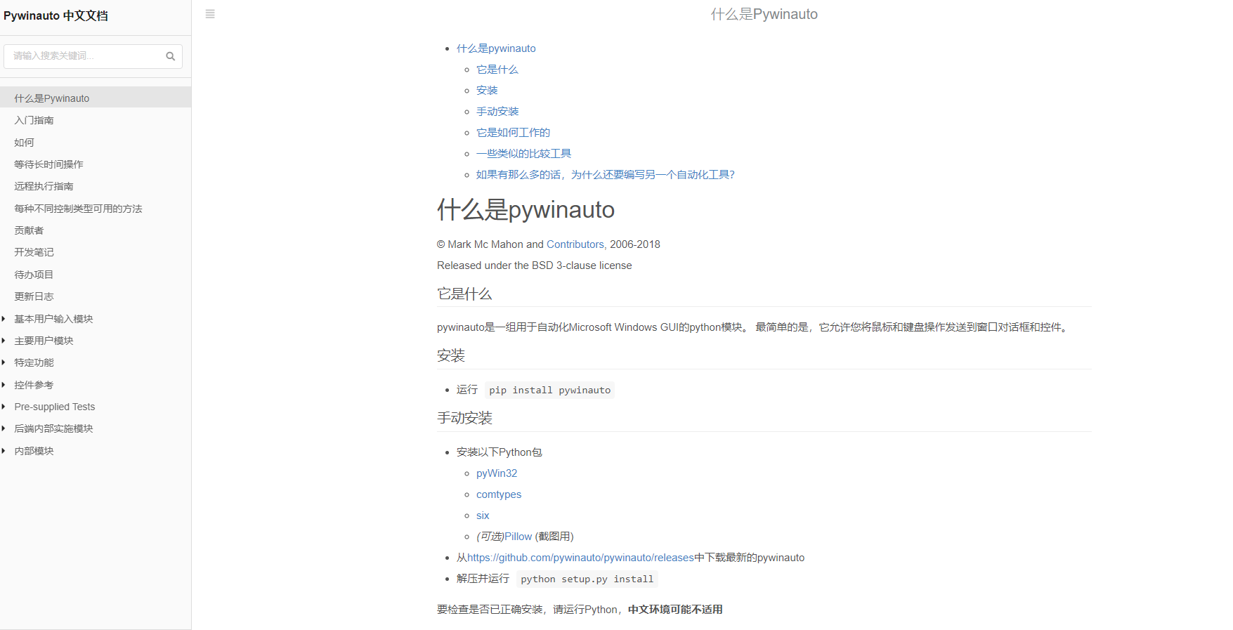Expand the 后端内部实施模块 arrow

(4, 428)
